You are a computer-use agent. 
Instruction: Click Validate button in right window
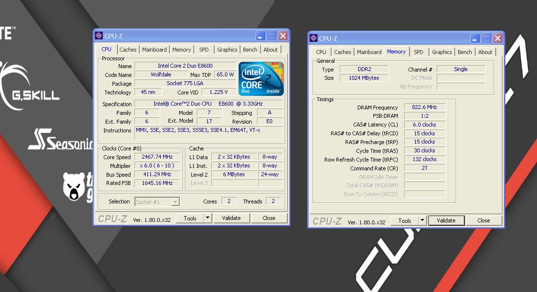446,220
